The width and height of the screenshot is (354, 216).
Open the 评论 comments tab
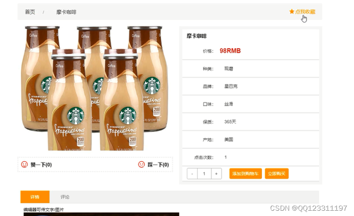click(65, 197)
